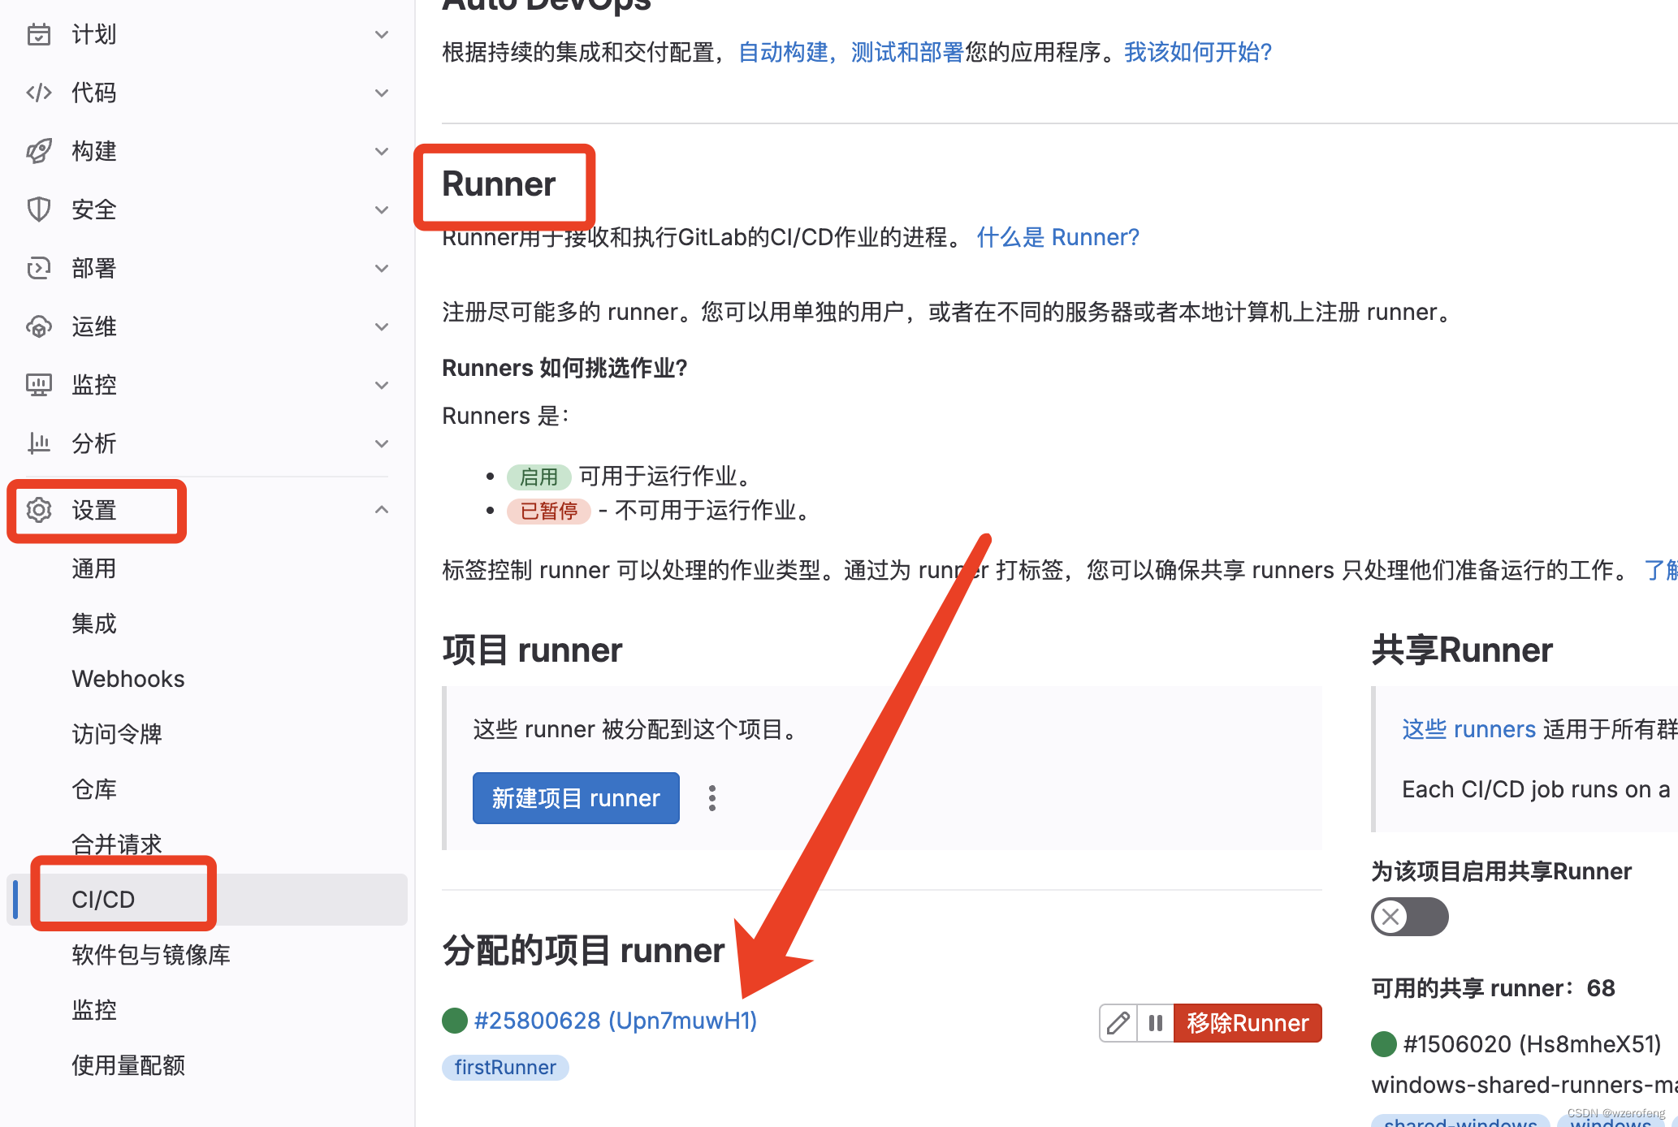Edit runner #25800628 with pencil icon
1678x1127 pixels.
tap(1118, 1023)
